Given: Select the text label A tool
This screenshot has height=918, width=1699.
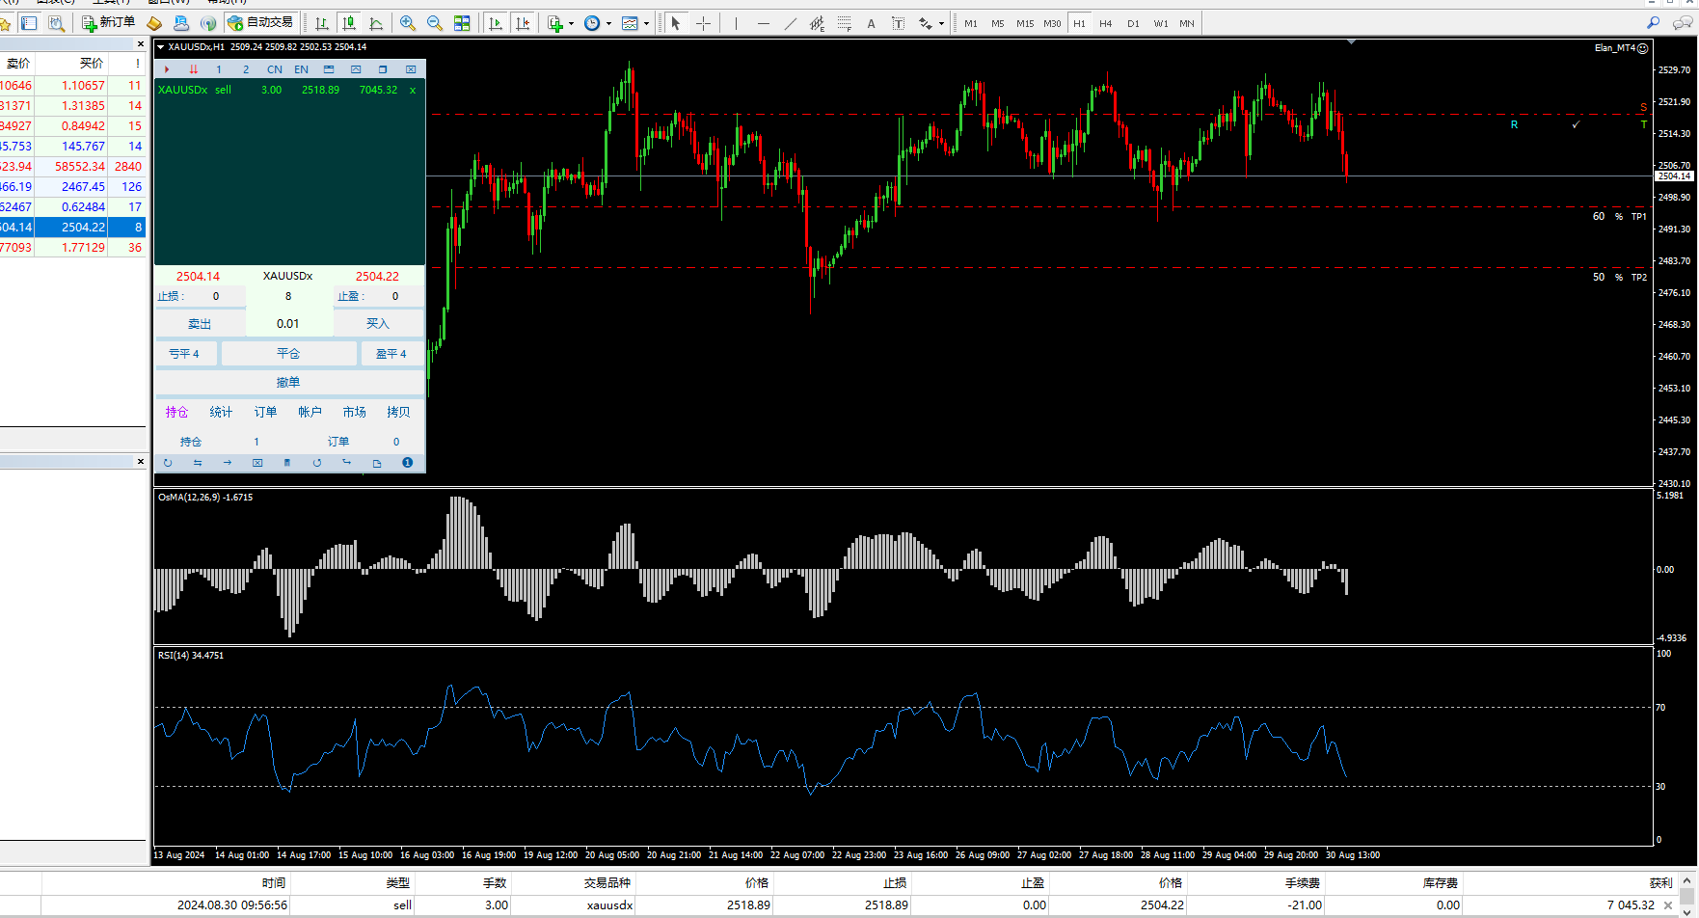Looking at the screenshot, I should point(871,23).
